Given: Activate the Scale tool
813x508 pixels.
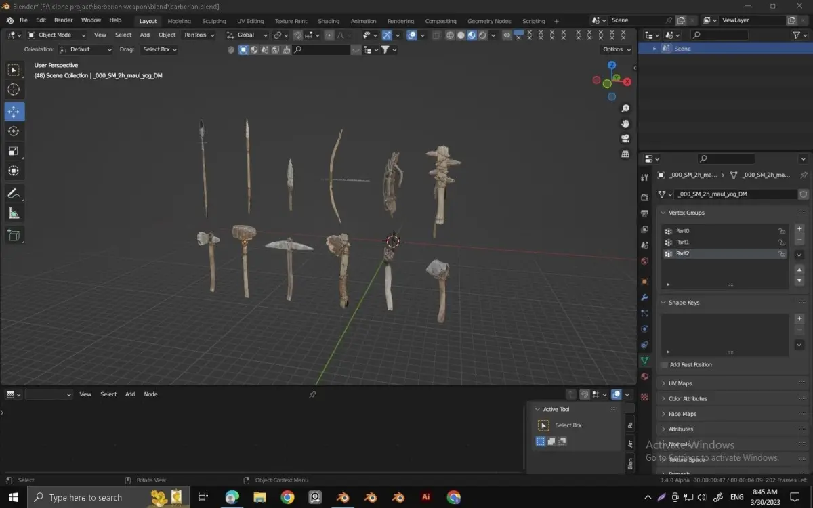Looking at the screenshot, I should point(14,151).
